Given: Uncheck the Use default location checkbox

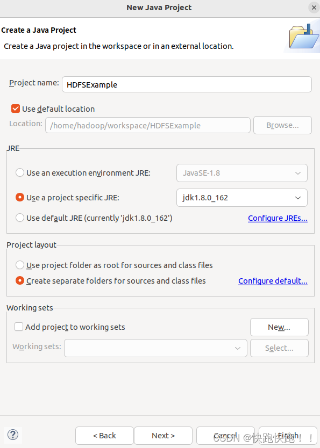Looking at the screenshot, I should (15, 109).
